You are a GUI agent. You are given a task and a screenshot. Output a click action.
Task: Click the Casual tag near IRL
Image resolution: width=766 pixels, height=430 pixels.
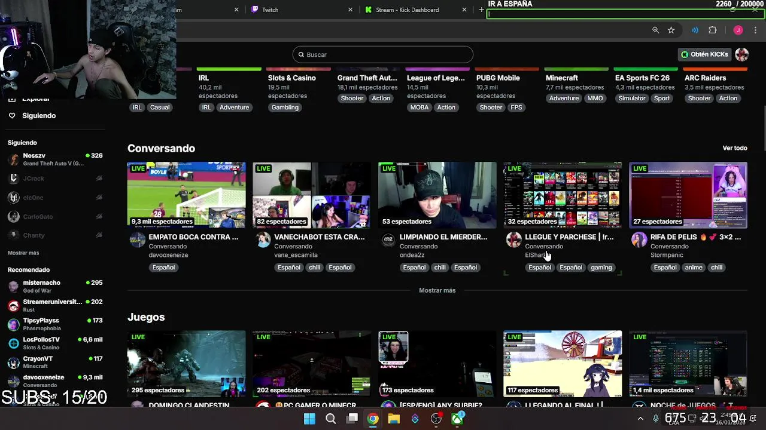click(x=160, y=107)
